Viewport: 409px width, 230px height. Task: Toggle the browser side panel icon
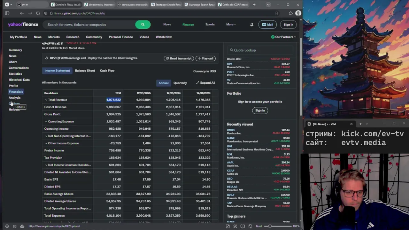(x=7, y=13)
